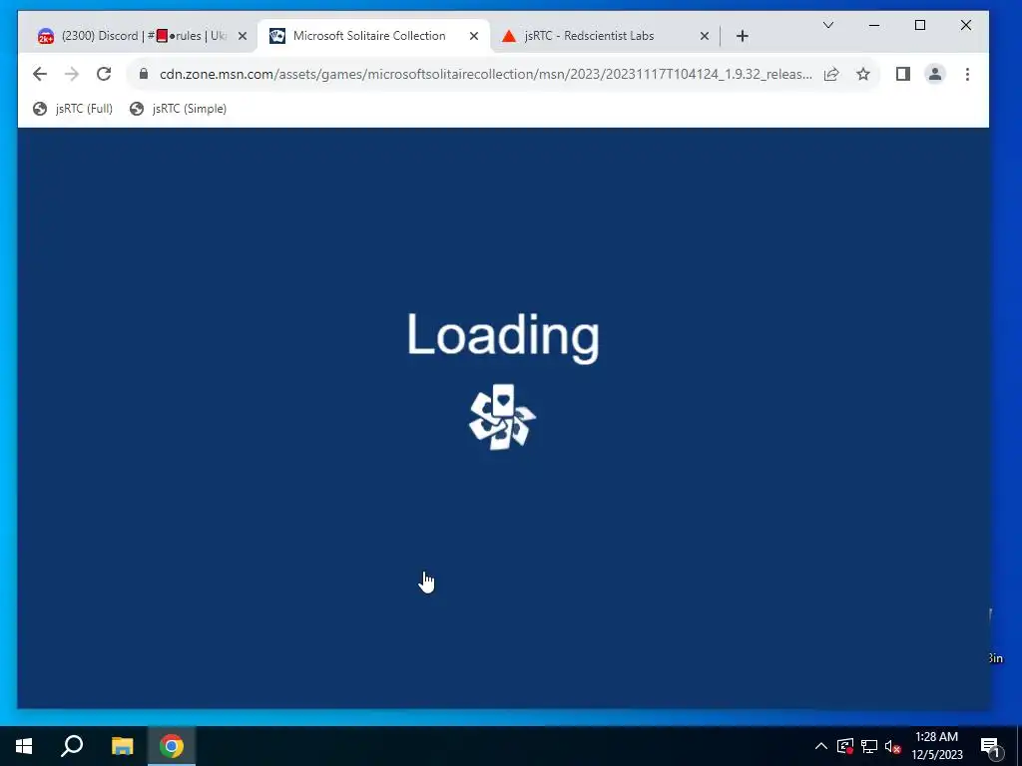Minimize the Chrome window

pos(874,25)
